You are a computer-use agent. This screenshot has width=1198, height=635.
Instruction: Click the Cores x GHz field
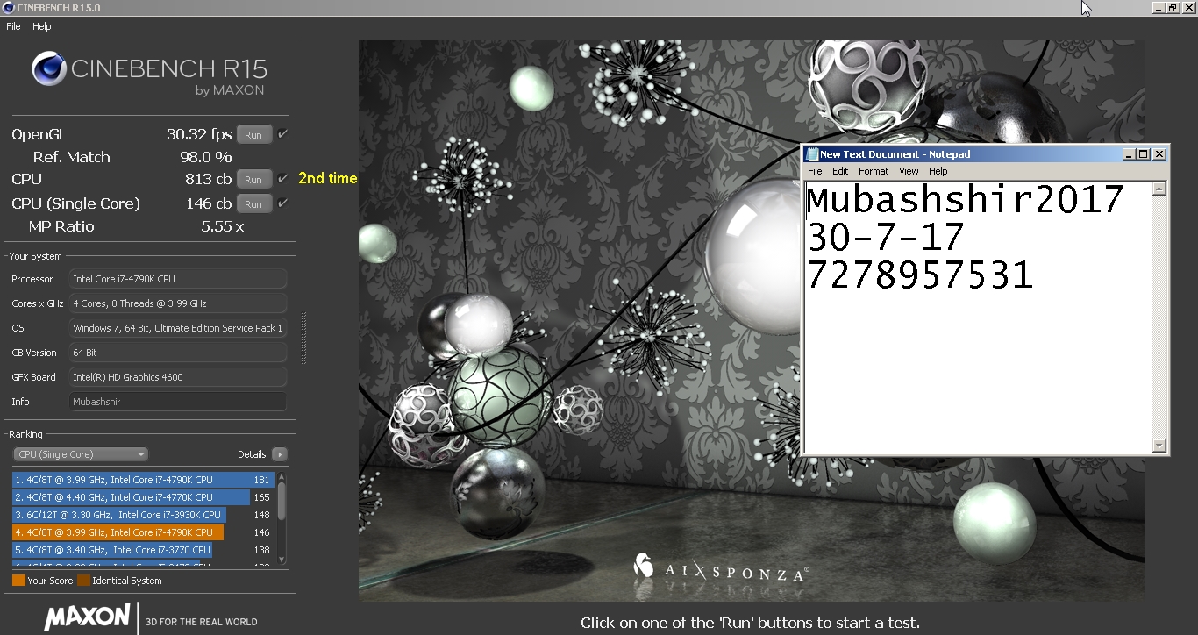(178, 303)
